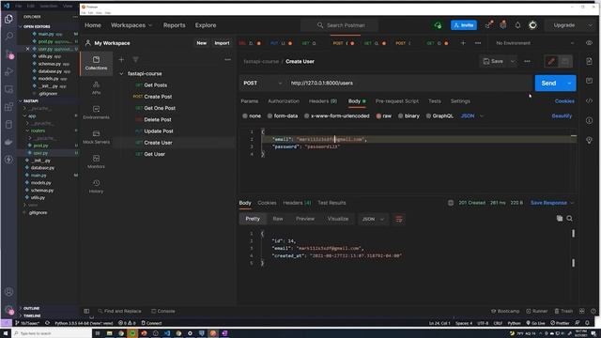This screenshot has height=338, width=601.
Task: Search the response body with magnifier icon
Action: [570, 219]
